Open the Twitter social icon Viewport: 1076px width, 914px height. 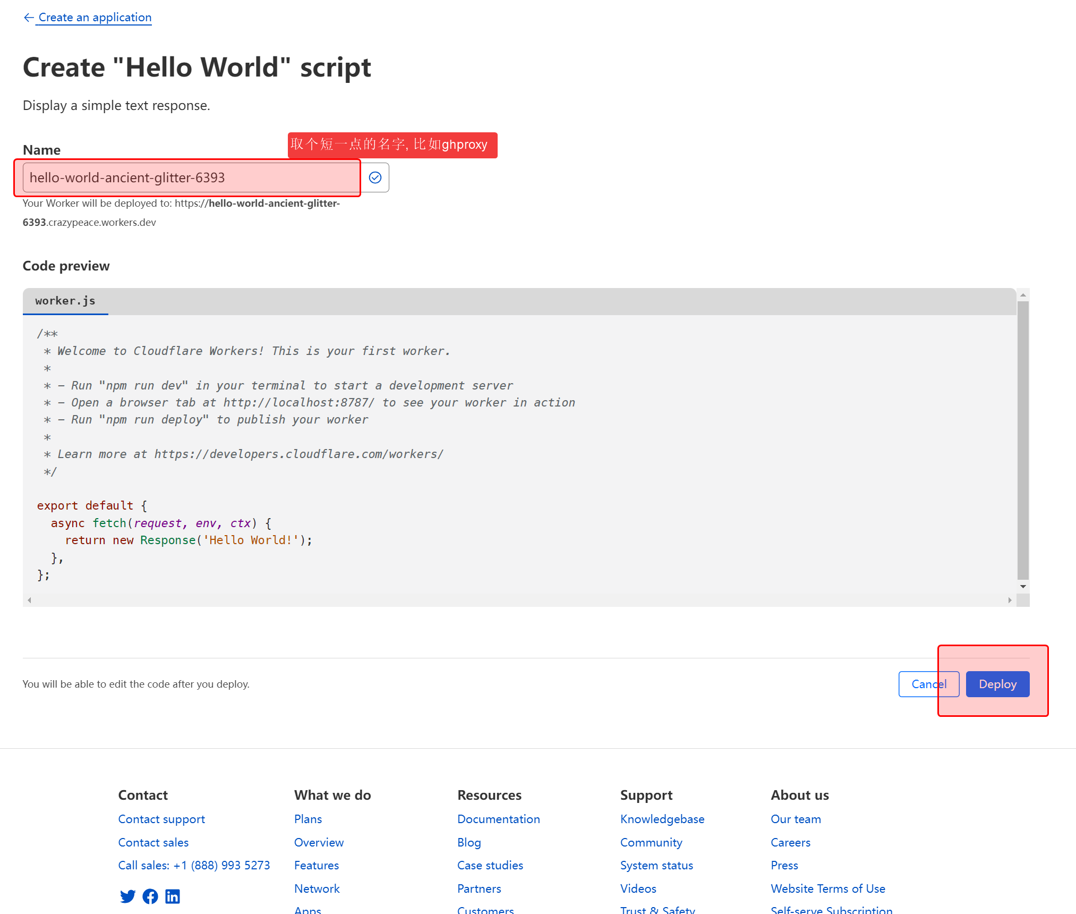pos(127,896)
